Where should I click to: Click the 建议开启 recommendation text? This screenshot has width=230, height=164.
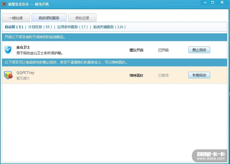coord(136,50)
